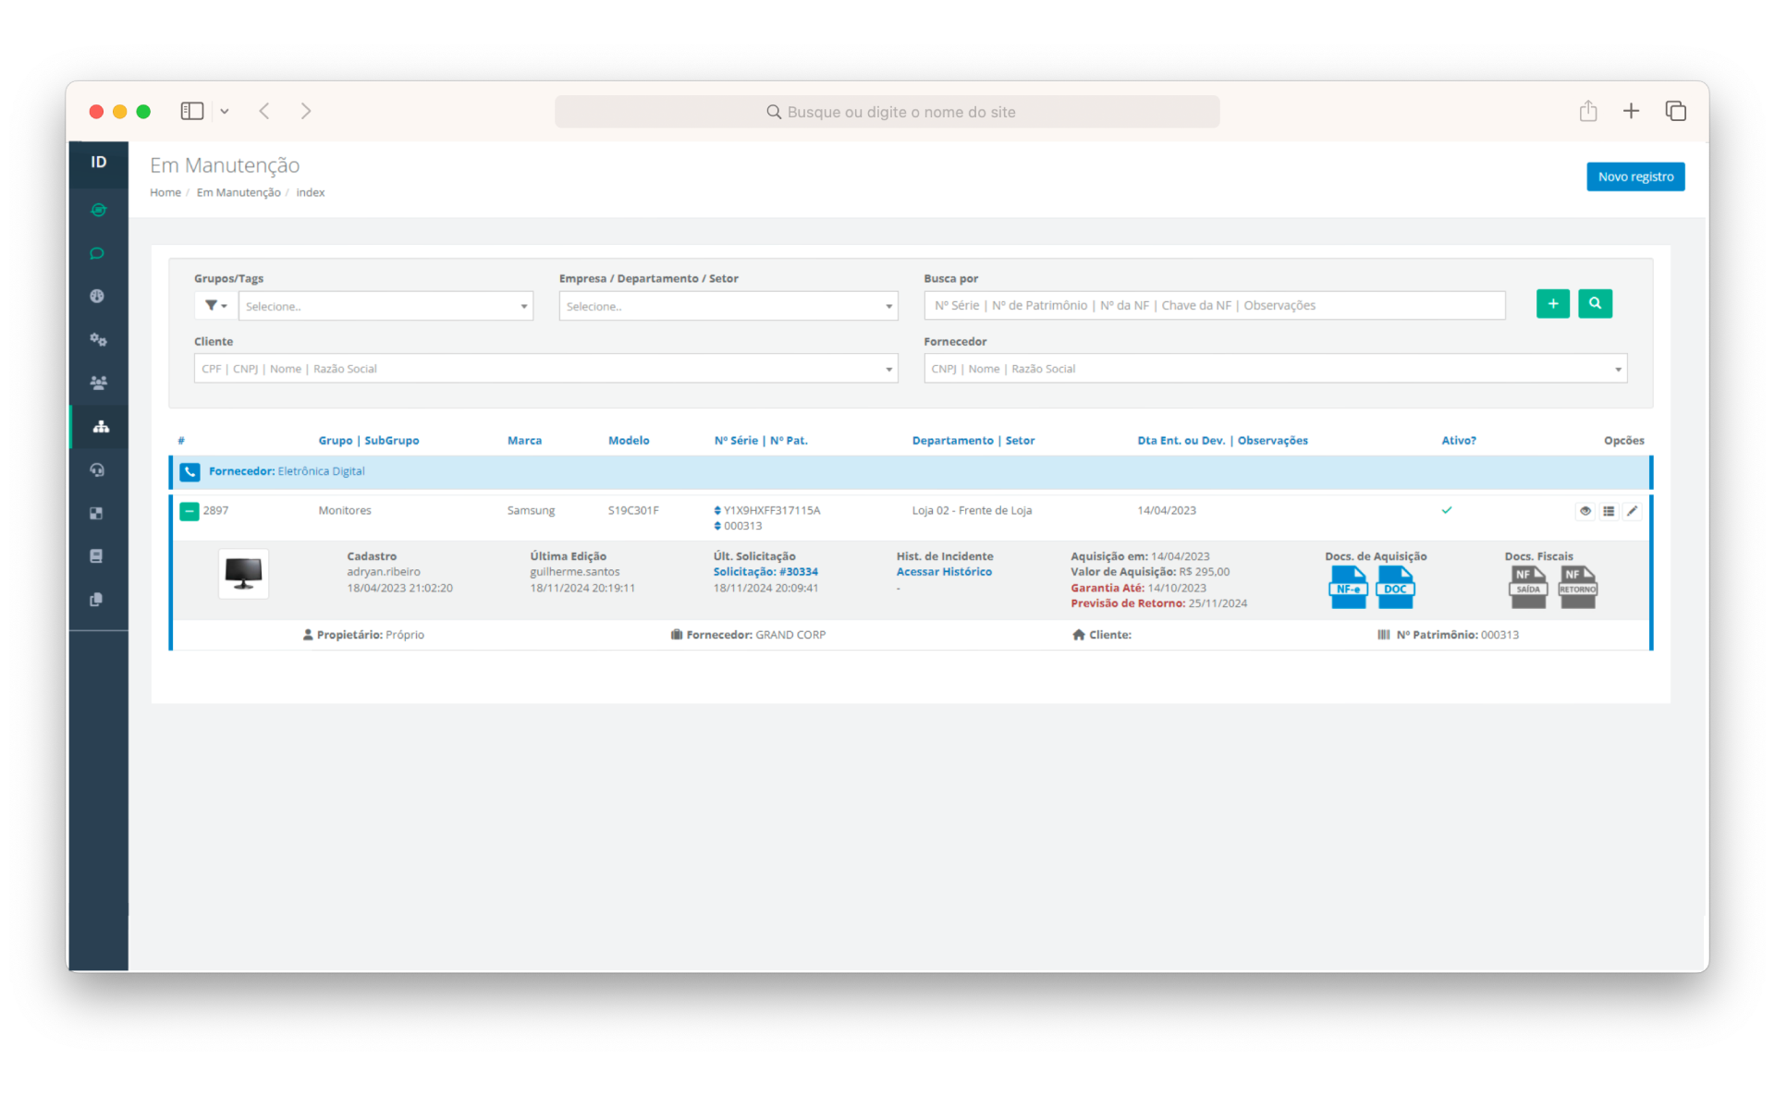This screenshot has height=1096, width=1775.
Task: Sort by Marca column header
Action: [524, 441]
